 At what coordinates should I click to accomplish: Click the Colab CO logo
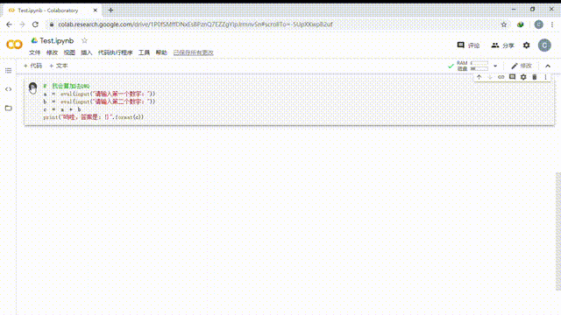coord(14,45)
